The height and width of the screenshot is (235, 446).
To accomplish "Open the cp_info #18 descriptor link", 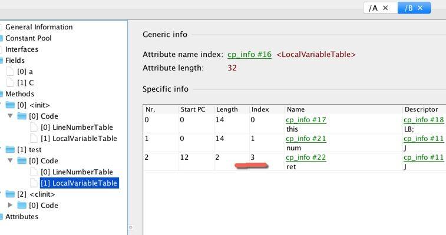I will (423, 120).
